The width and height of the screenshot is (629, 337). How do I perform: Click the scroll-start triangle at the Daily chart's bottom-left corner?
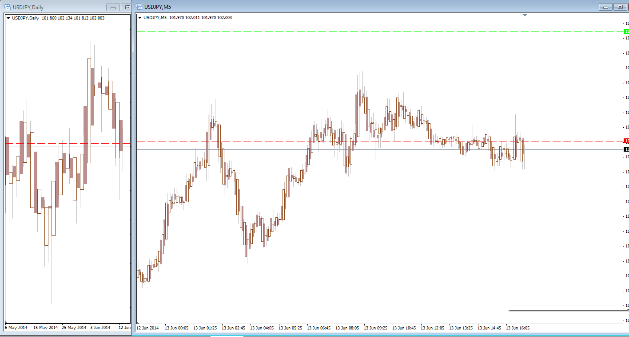[7, 321]
